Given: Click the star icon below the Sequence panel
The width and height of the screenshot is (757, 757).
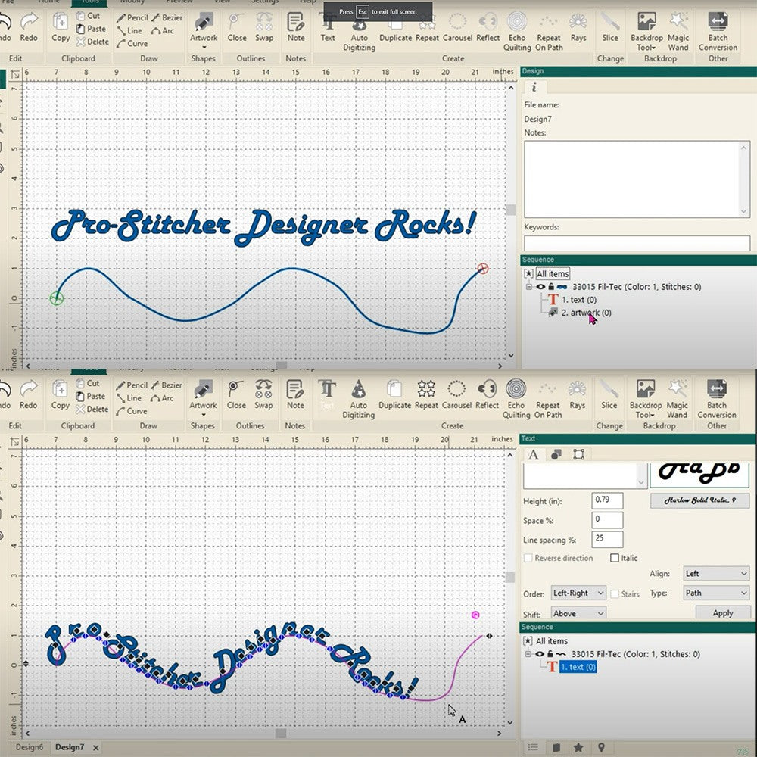Looking at the screenshot, I should (x=578, y=747).
